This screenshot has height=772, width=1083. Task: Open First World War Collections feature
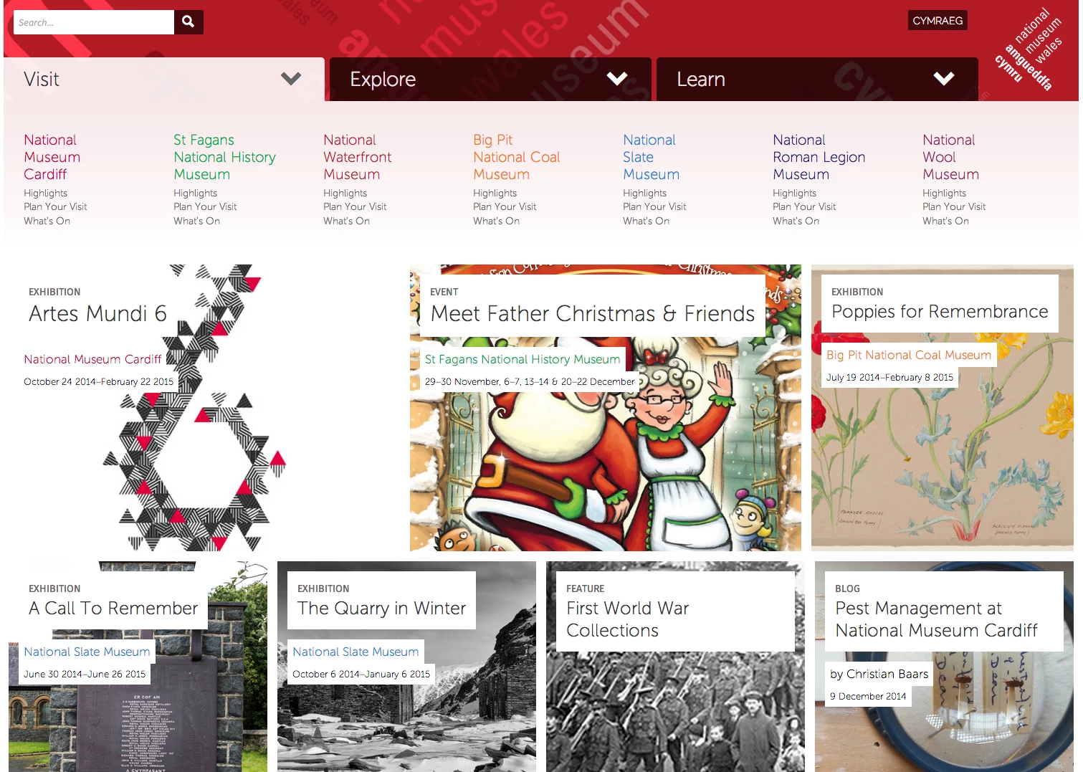pyautogui.click(x=675, y=667)
